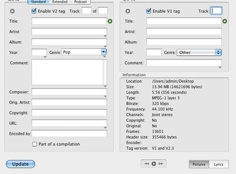Skip to the previous track with the rewind button

pyautogui.click(x=147, y=163)
